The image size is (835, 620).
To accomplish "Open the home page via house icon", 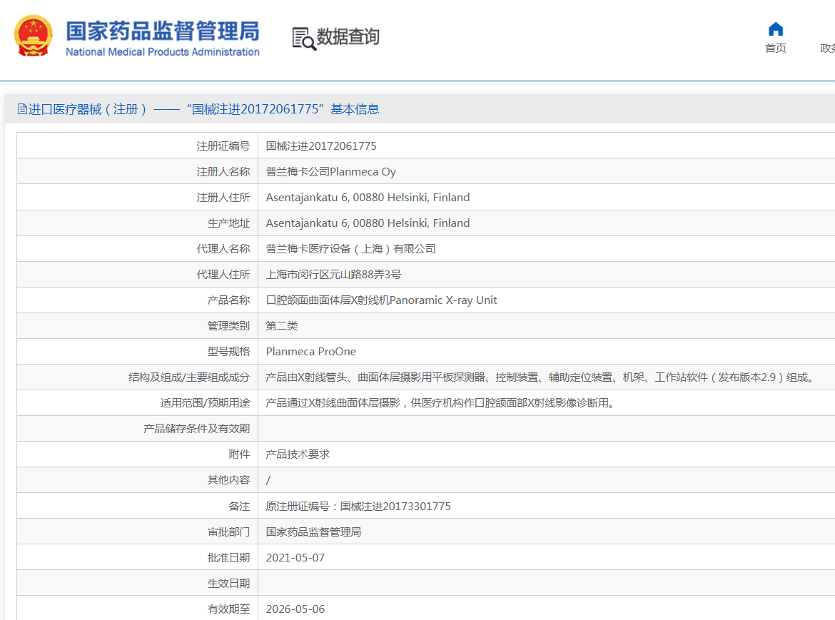I will [x=775, y=29].
